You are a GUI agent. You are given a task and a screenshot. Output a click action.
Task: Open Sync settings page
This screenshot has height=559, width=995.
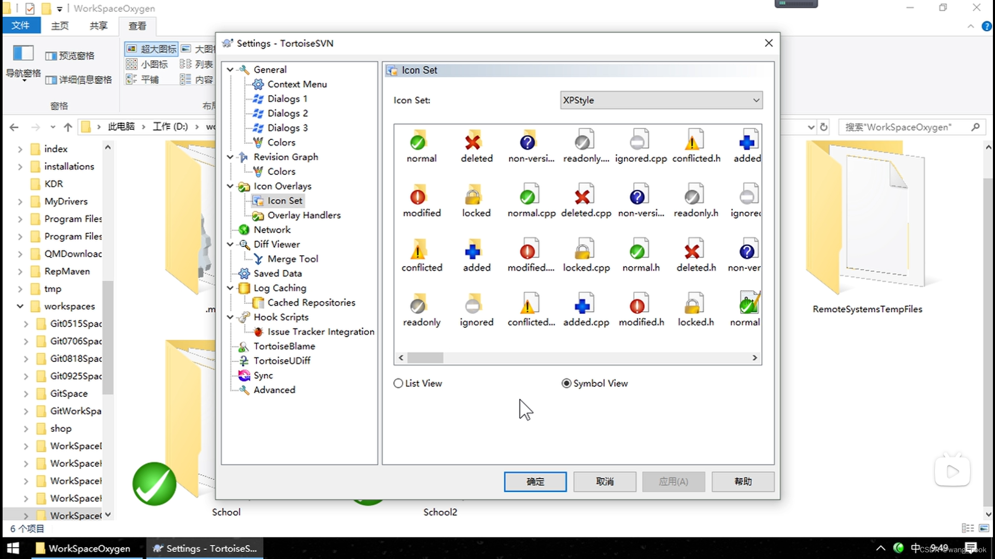tap(263, 375)
